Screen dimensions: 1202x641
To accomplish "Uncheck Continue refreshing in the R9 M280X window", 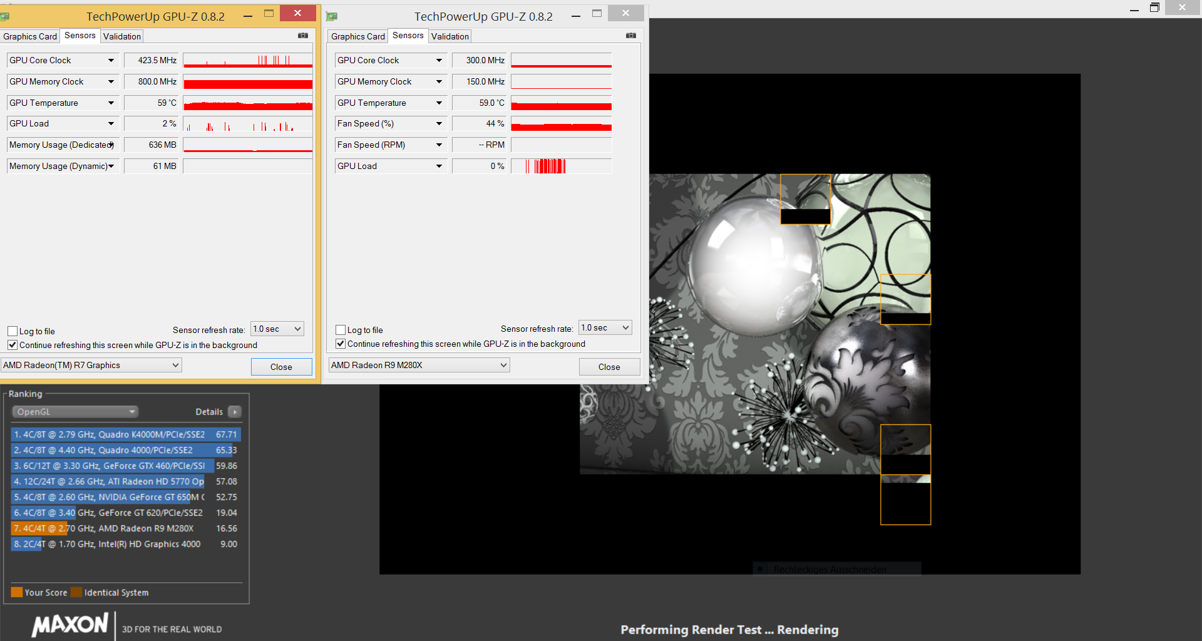I will (341, 344).
